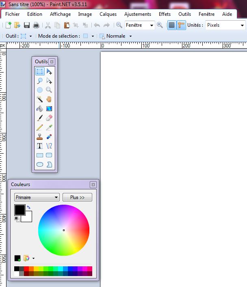247x287 pixels.
Task: Select the Move Selection tool
Action: coord(49,81)
